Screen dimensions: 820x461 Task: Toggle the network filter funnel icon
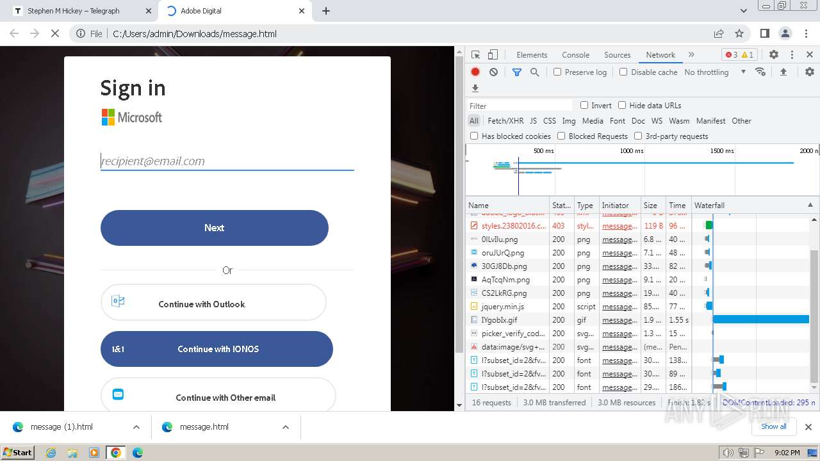[517, 72]
